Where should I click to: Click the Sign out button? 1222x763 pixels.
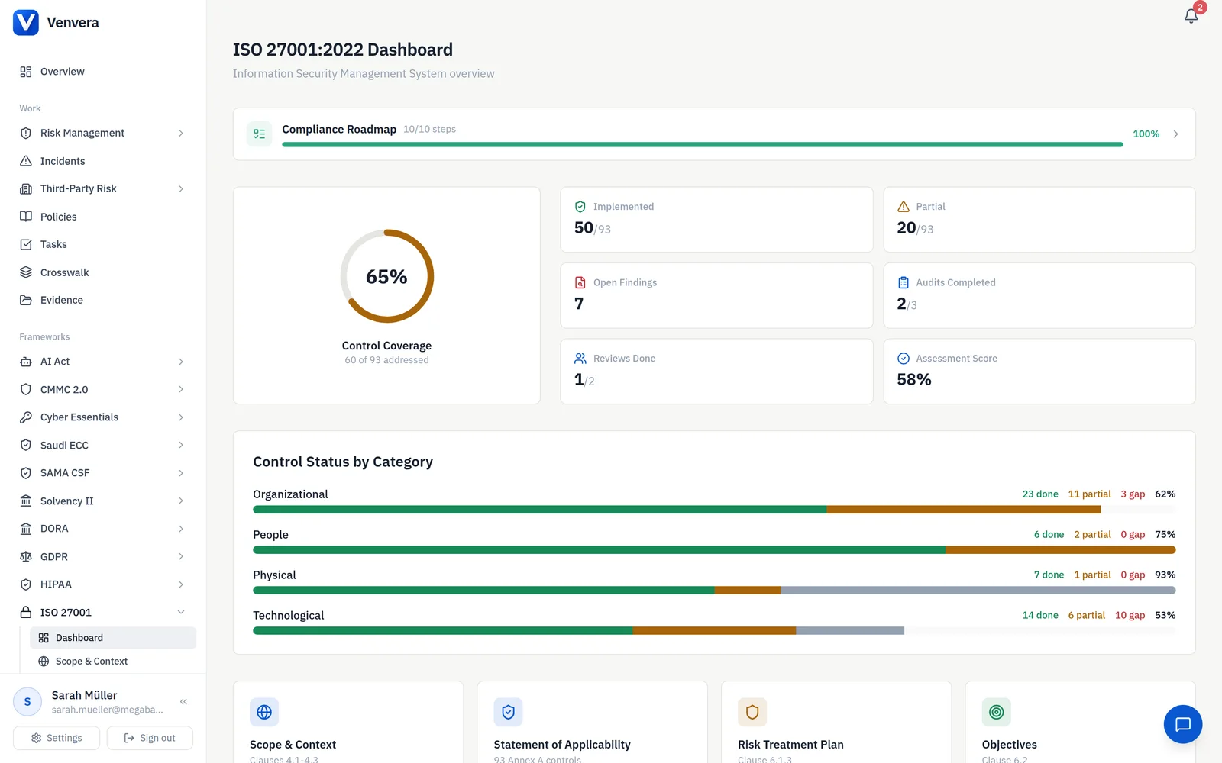(x=150, y=738)
